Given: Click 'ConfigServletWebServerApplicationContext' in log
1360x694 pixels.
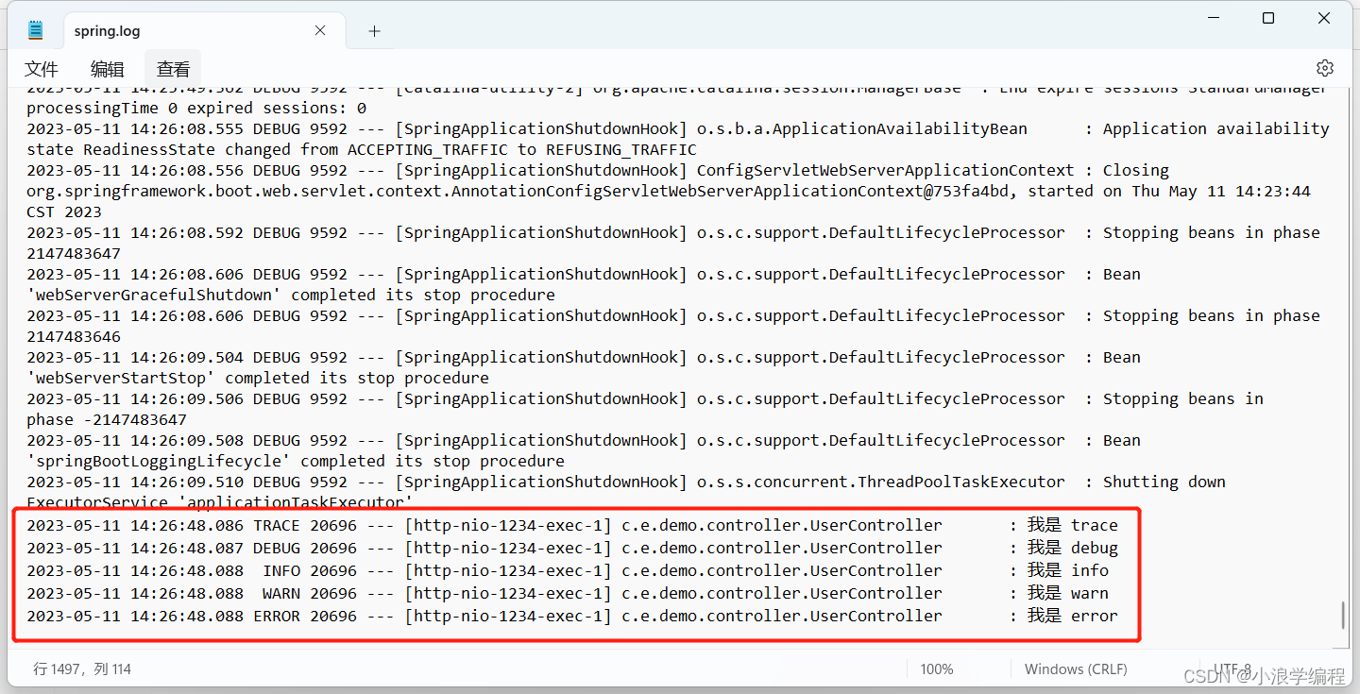Looking at the screenshot, I should tap(886, 170).
